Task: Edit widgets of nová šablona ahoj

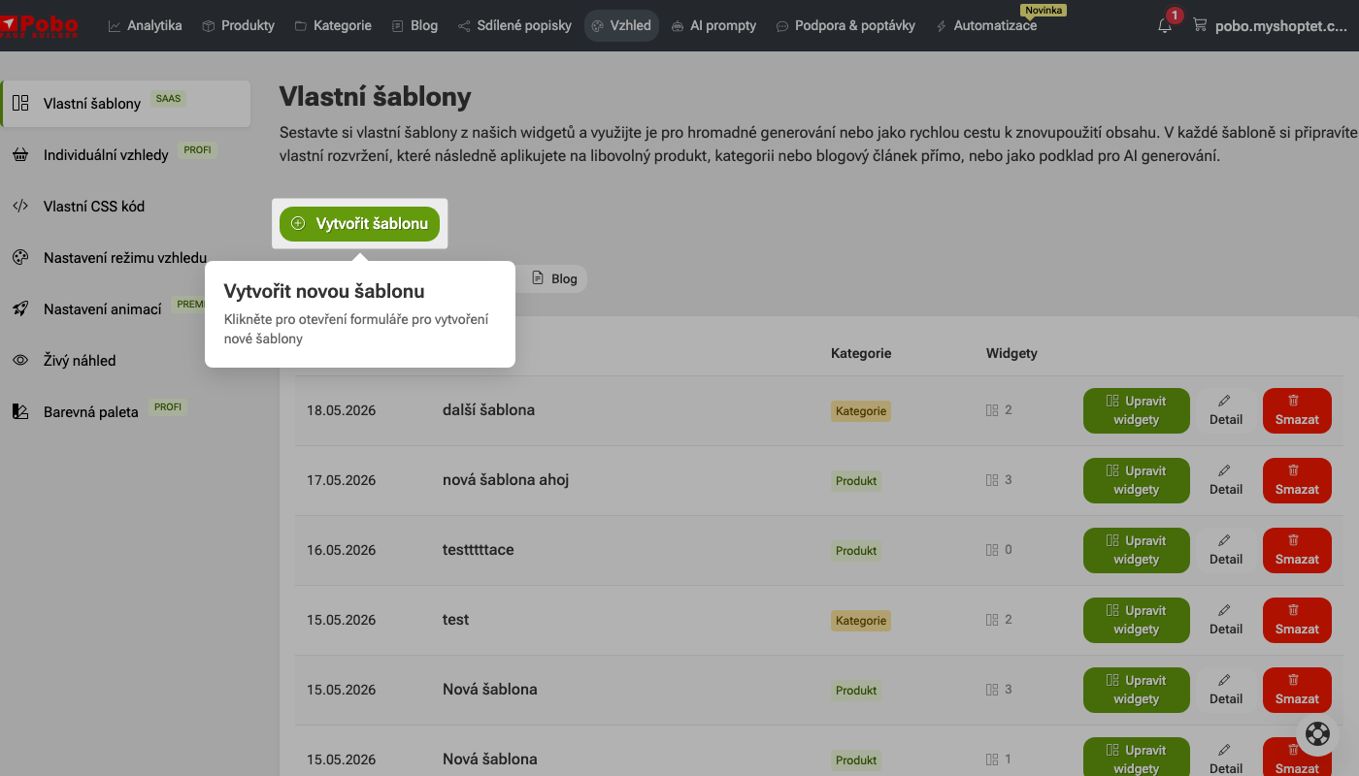Action: pyautogui.click(x=1136, y=480)
